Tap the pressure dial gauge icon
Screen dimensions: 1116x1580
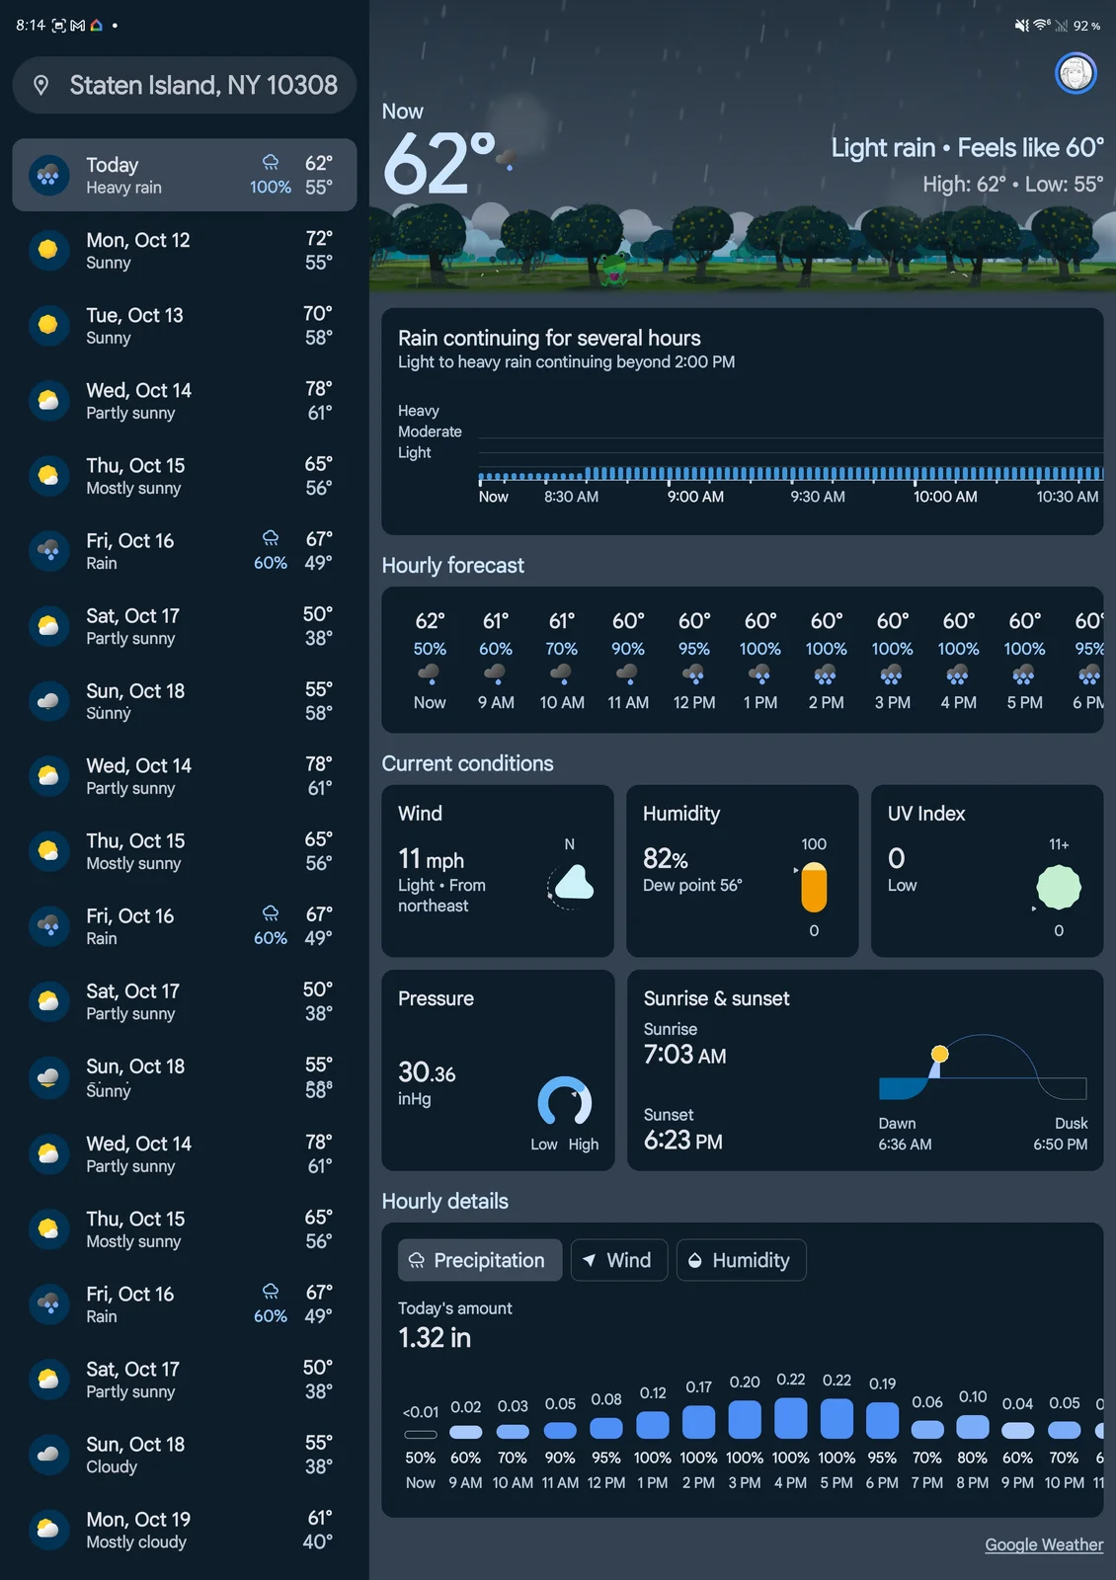(x=565, y=1102)
